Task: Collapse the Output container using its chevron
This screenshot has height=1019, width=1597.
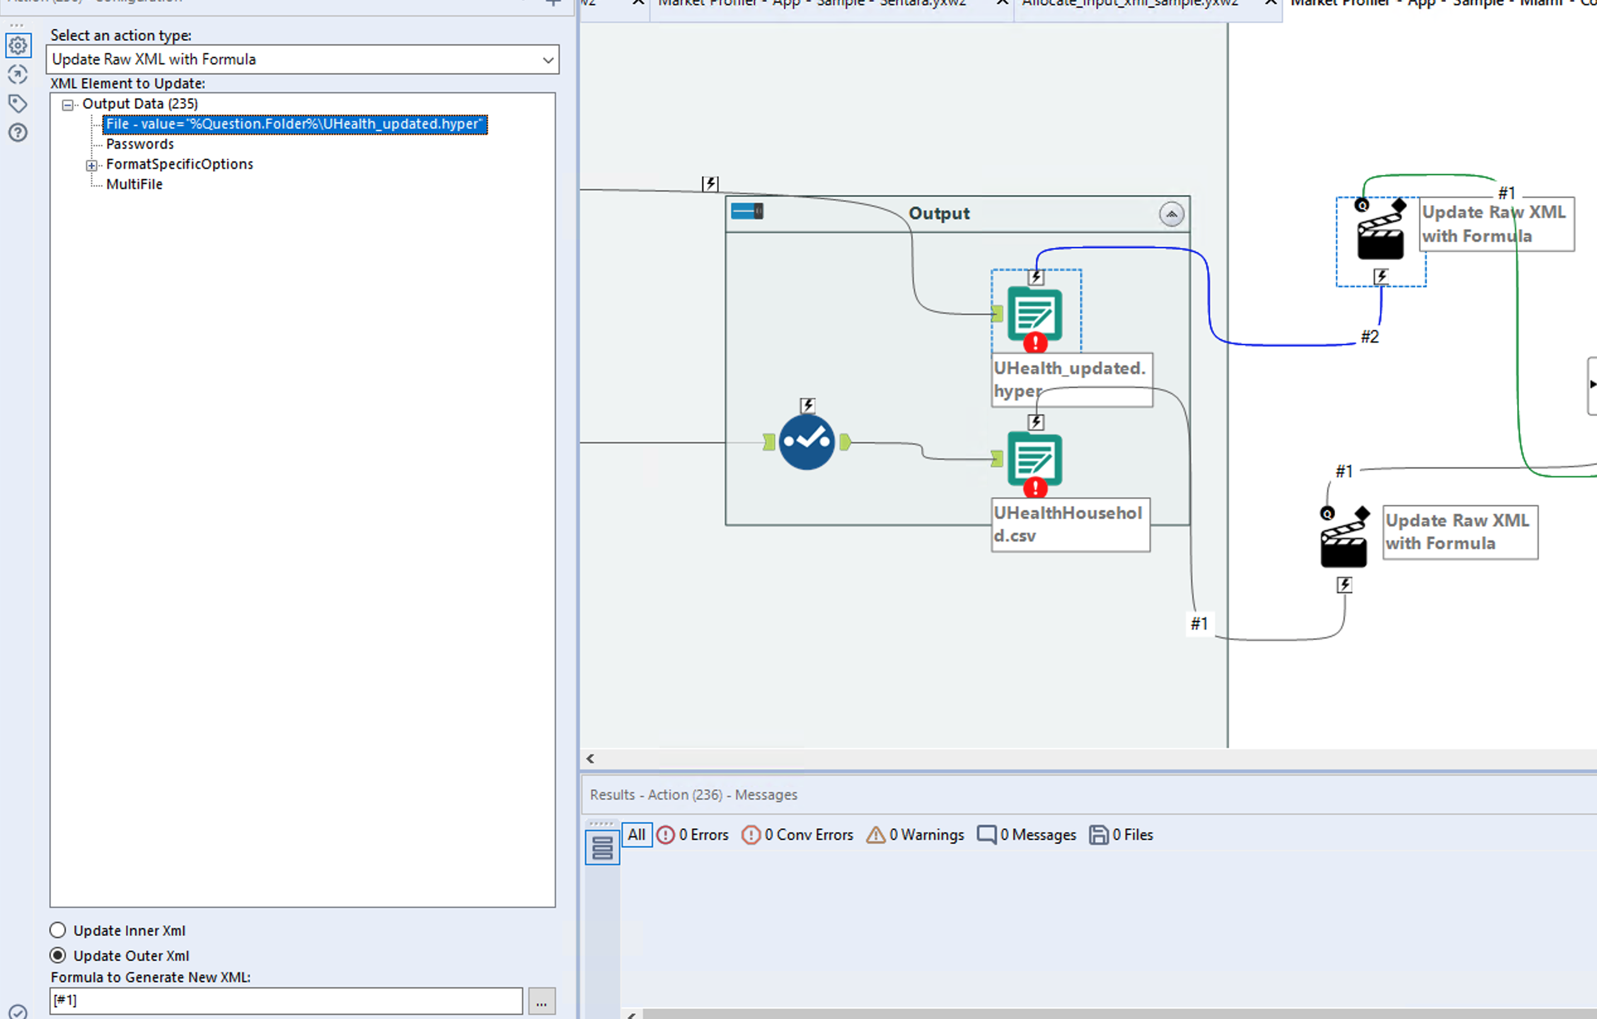Action: click(1172, 214)
